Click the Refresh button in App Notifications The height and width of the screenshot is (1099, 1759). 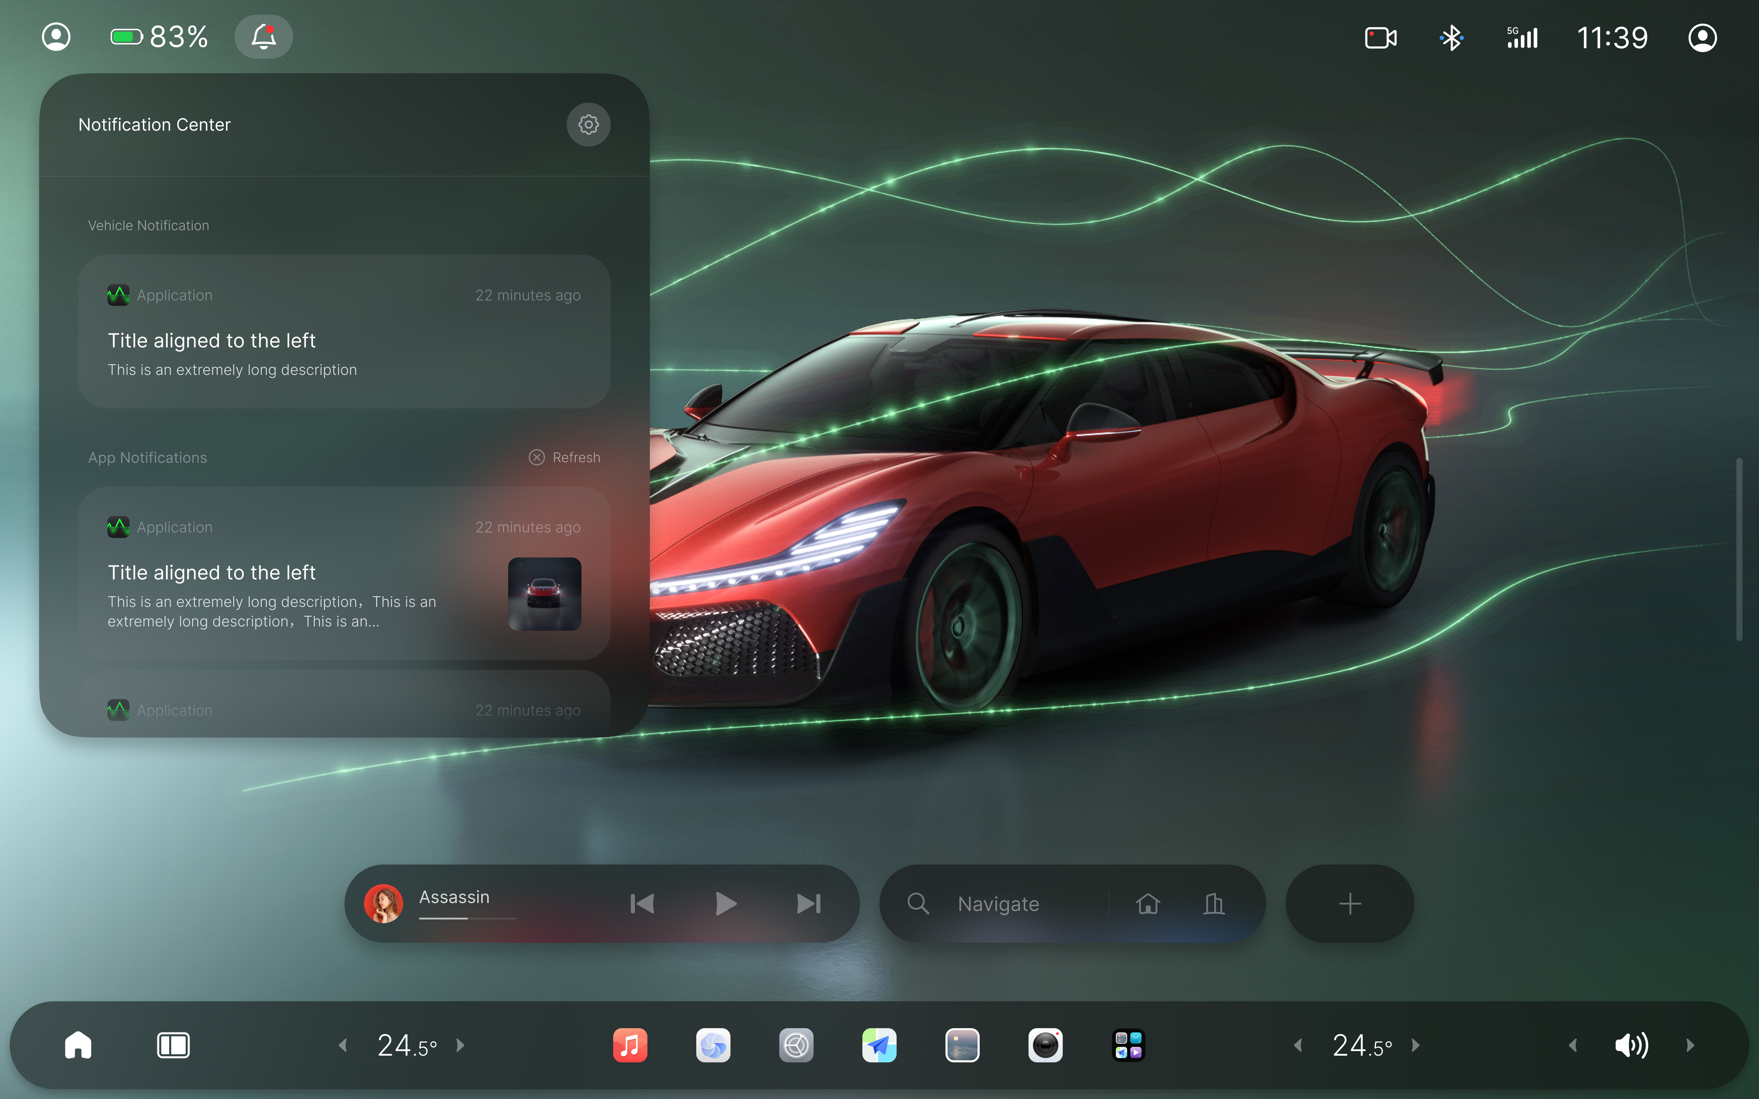click(565, 457)
